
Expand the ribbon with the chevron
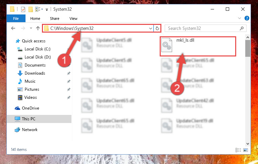tap(240, 18)
